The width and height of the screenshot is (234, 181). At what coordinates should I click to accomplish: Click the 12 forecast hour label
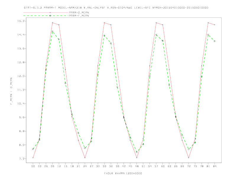pyautogui.click(x=59, y=166)
